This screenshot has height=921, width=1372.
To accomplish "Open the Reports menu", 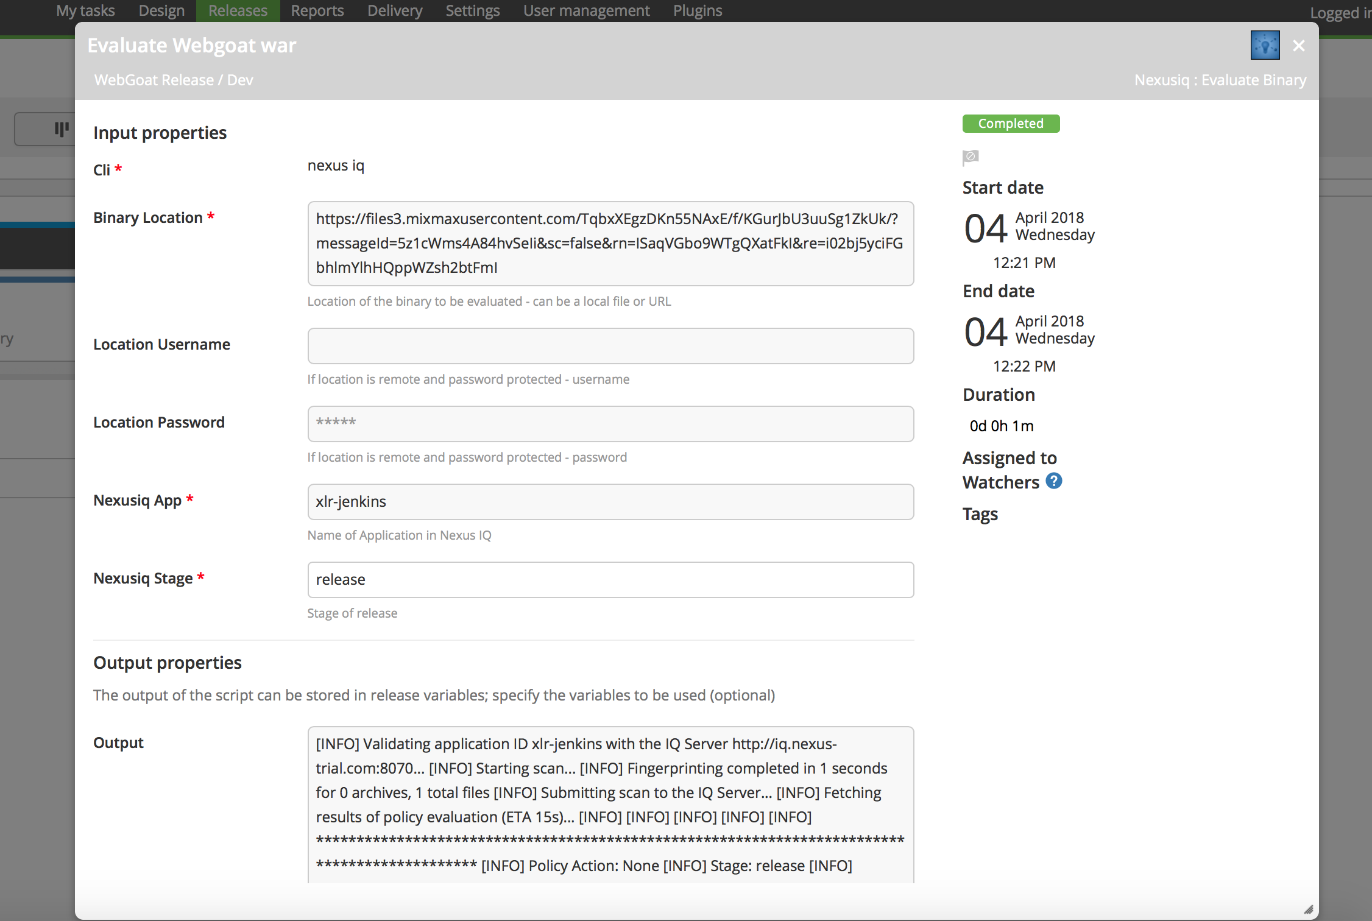I will point(317,11).
